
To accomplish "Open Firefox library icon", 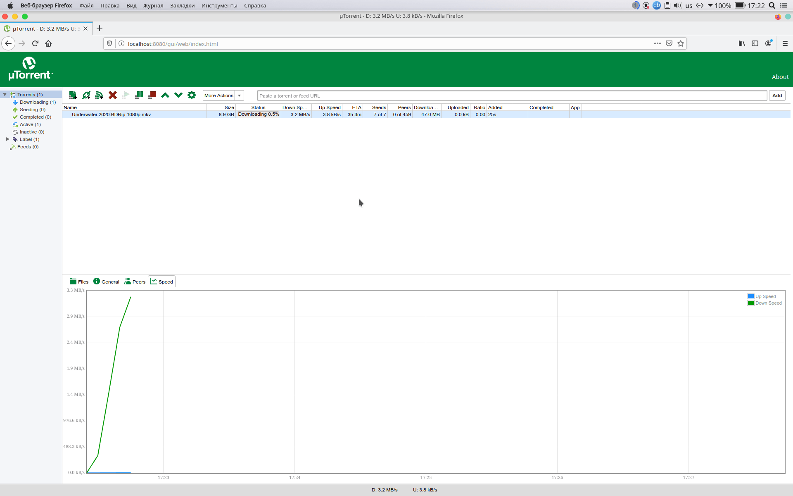I will point(742,43).
